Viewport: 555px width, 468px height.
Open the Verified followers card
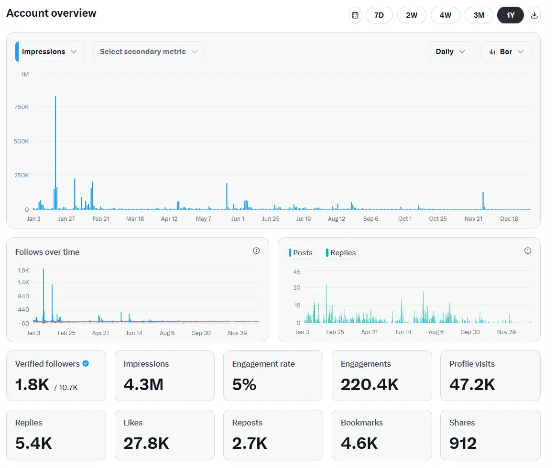click(56, 376)
